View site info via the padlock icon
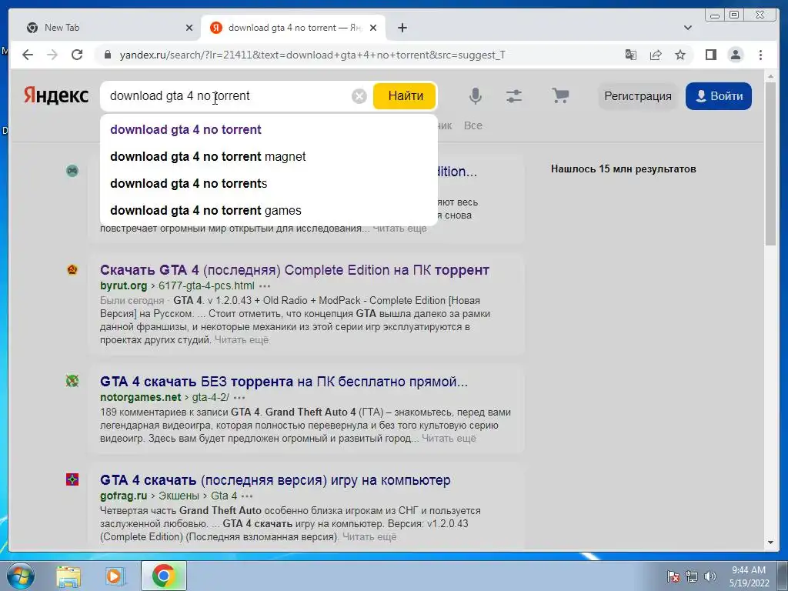 pos(107,55)
